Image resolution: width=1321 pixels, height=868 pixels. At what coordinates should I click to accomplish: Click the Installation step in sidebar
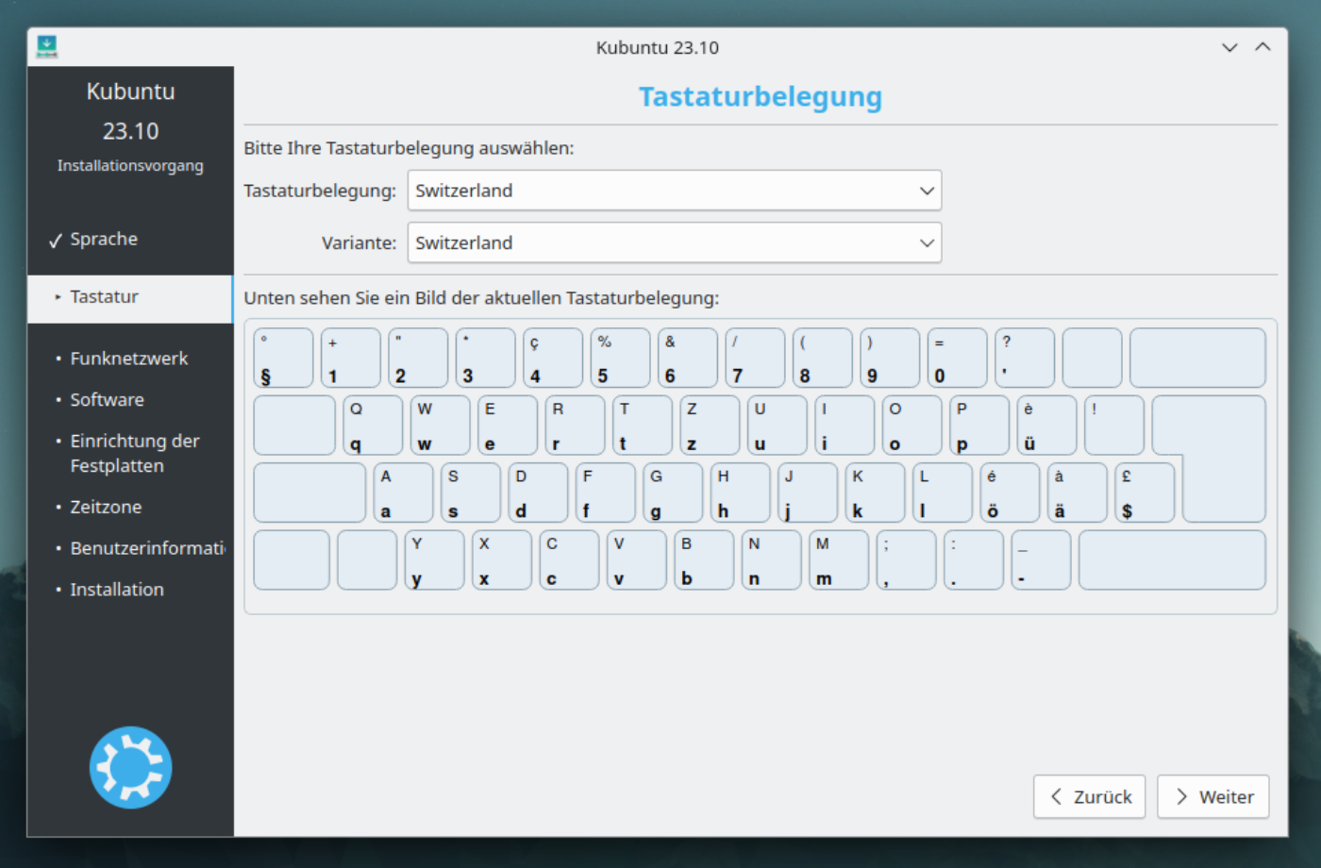117,590
